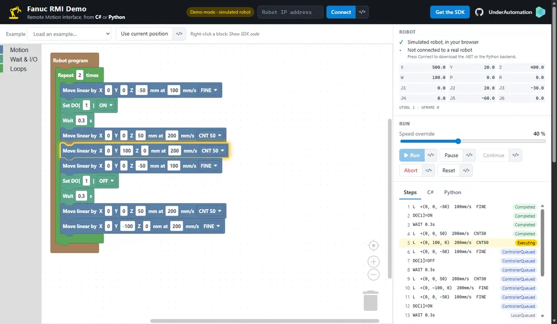Select step 13 WAIT 0.3s LocalQueued row
Viewport: 557px width, 324px height.
[469, 315]
